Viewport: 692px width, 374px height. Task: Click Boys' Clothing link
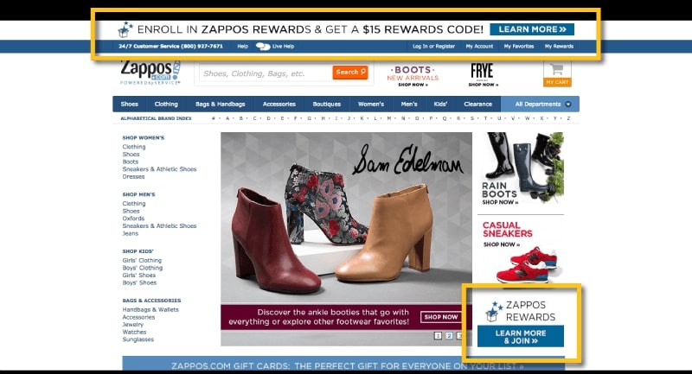click(x=143, y=268)
